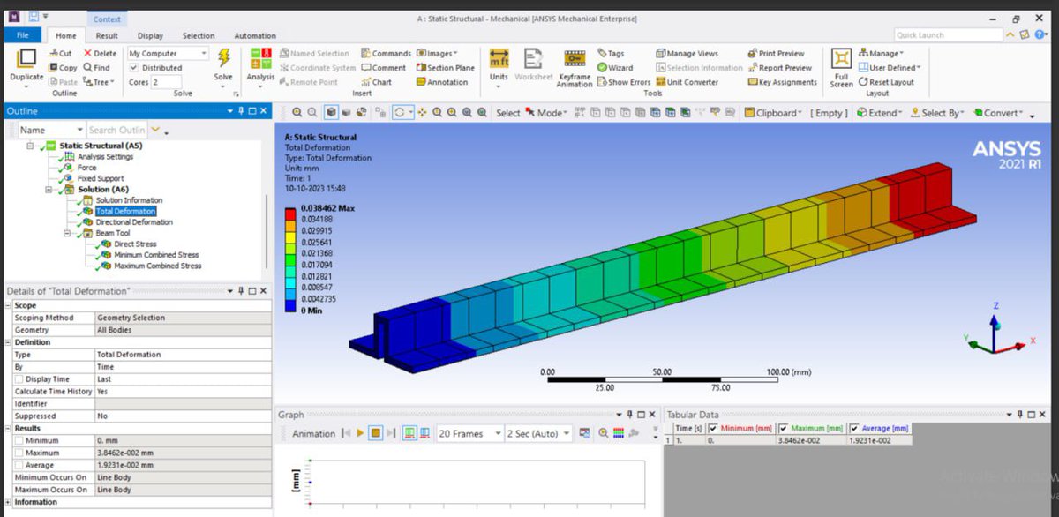Viewport: 1059px width, 517px height.
Task: Toggle the Maximum checkbox in Results
Action: point(18,453)
